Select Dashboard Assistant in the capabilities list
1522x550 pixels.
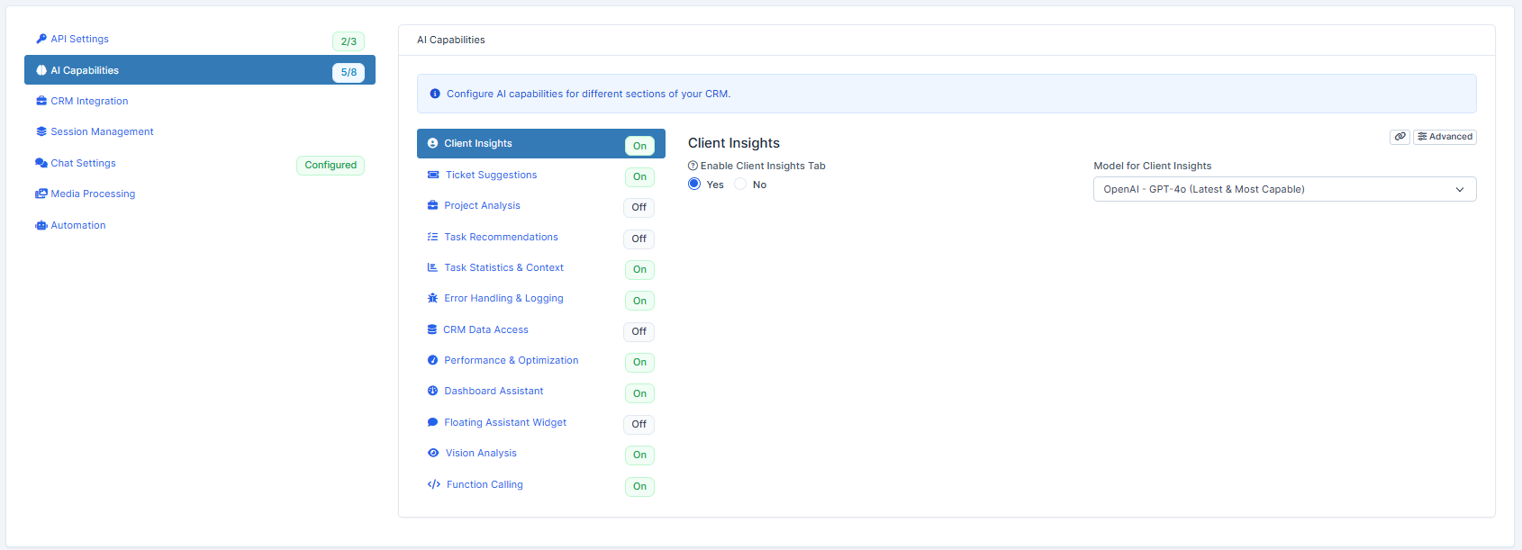tap(494, 391)
